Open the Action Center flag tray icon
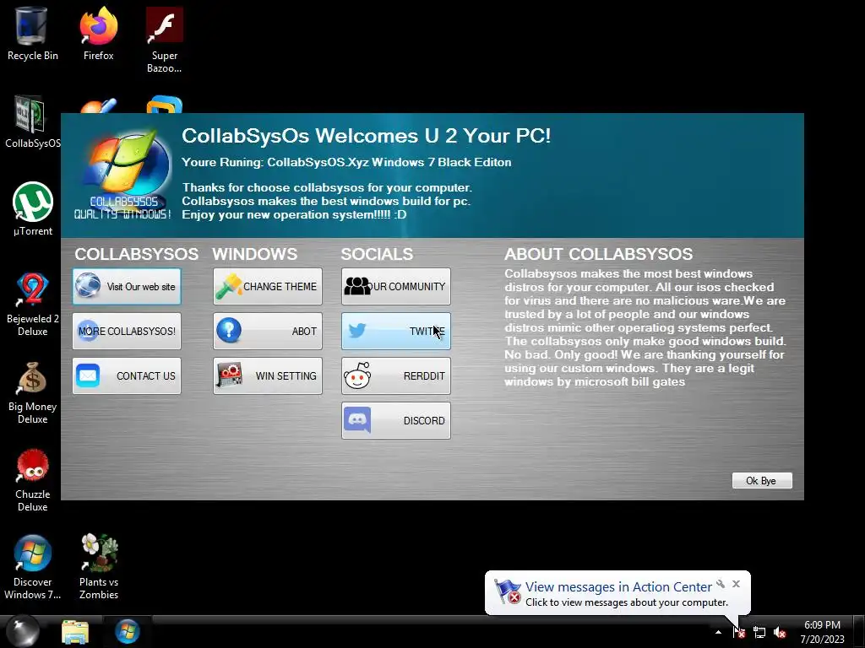 click(x=738, y=632)
